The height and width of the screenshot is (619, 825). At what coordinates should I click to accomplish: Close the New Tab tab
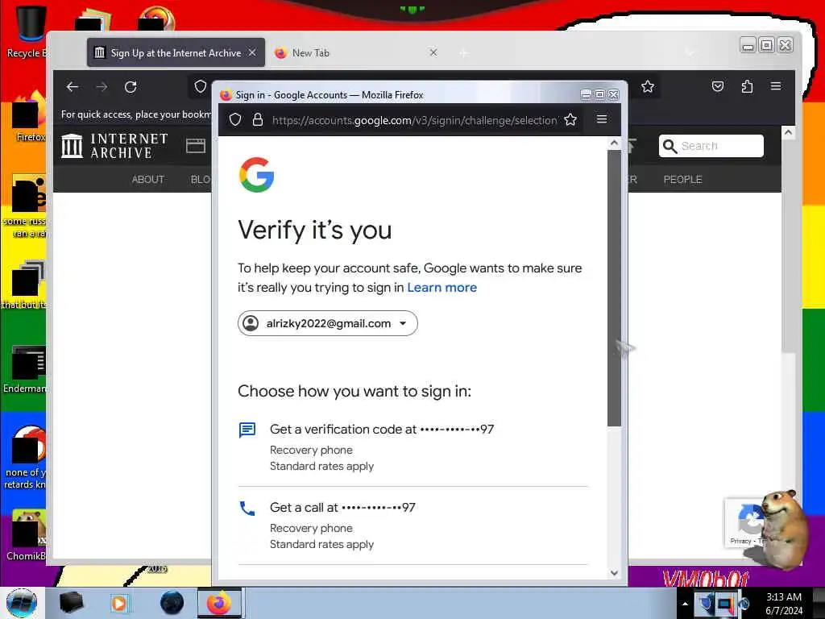pos(433,52)
